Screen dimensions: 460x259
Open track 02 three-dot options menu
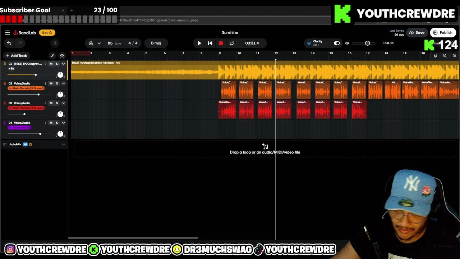pos(45,83)
